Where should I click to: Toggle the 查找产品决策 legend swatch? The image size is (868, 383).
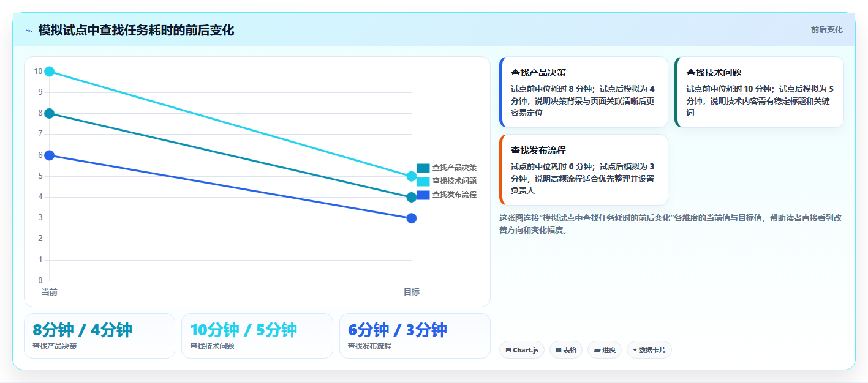pos(423,168)
